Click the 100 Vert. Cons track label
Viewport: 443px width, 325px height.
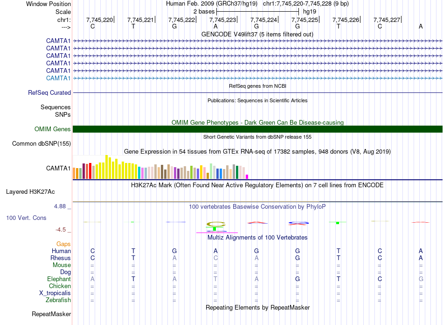[x=26, y=218]
